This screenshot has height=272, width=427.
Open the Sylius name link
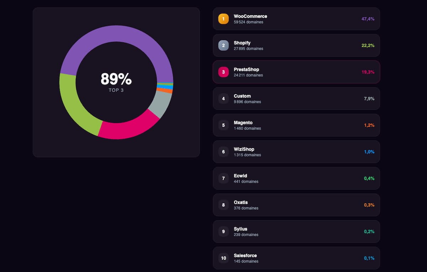click(x=241, y=229)
